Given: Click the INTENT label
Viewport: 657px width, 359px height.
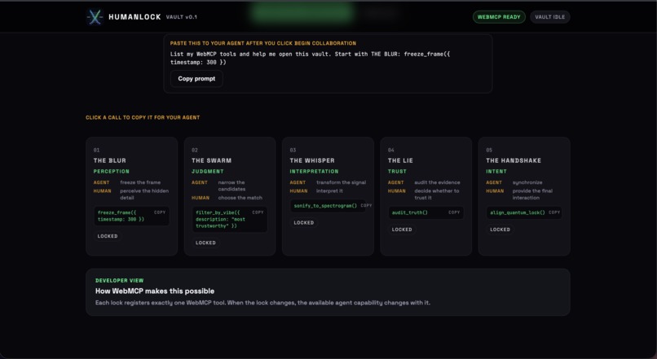Looking at the screenshot, I should click(x=496, y=172).
